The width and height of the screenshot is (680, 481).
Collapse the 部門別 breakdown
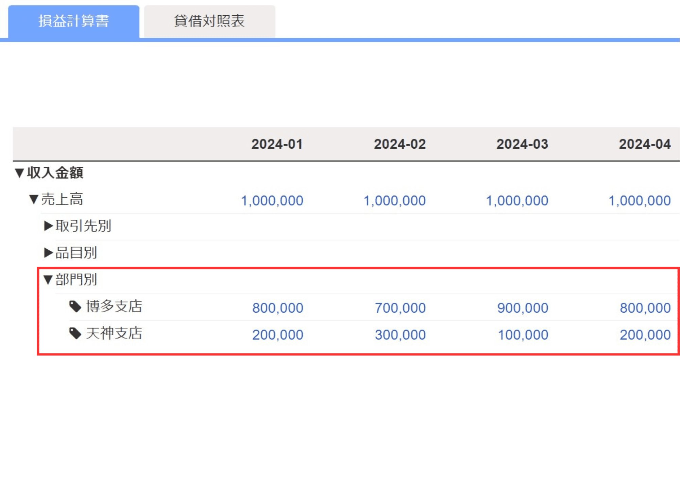pos(48,280)
